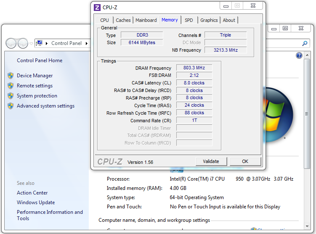316x234 pixels.
Task: Click the empty DC Mode field
Action: [226, 42]
